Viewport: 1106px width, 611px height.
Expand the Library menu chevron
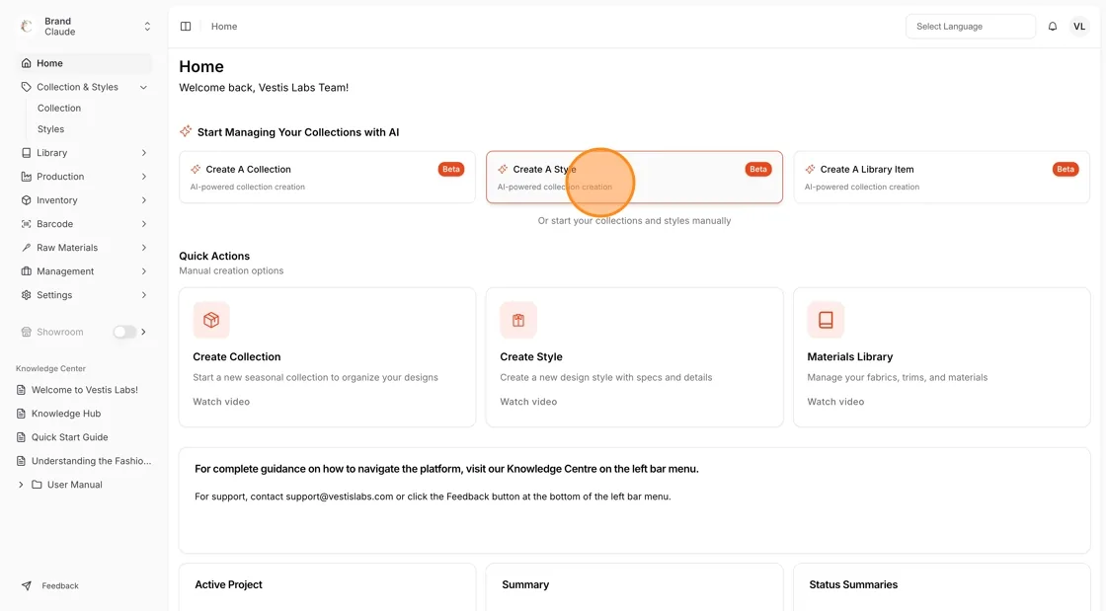tap(143, 153)
